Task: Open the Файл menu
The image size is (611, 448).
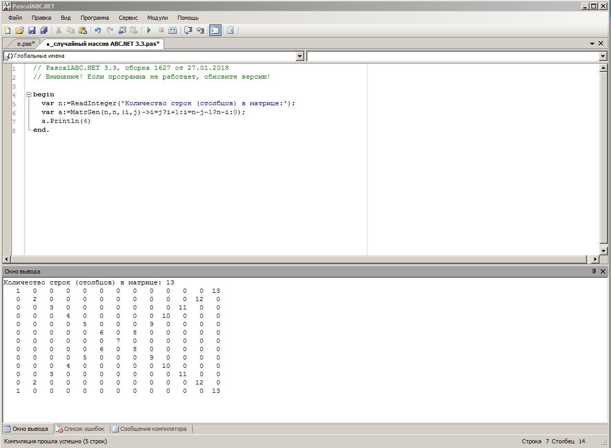Action: [x=15, y=18]
